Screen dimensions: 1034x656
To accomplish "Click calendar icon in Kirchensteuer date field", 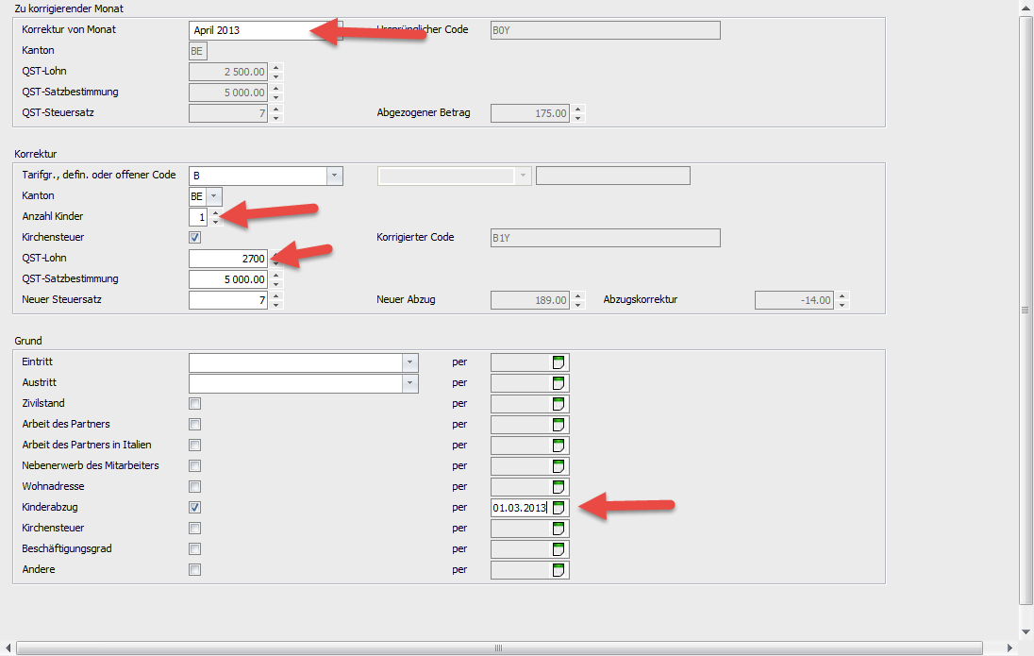I will [x=558, y=529].
